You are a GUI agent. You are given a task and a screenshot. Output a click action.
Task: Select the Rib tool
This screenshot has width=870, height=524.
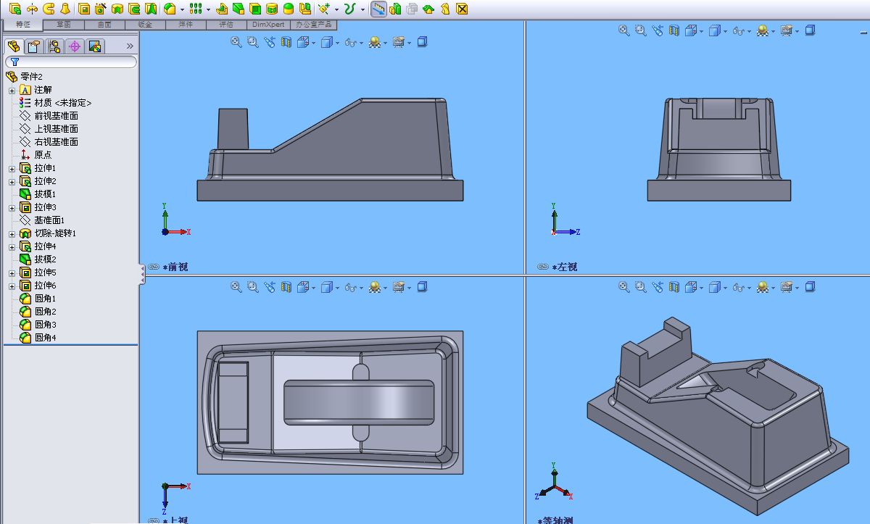[222, 9]
